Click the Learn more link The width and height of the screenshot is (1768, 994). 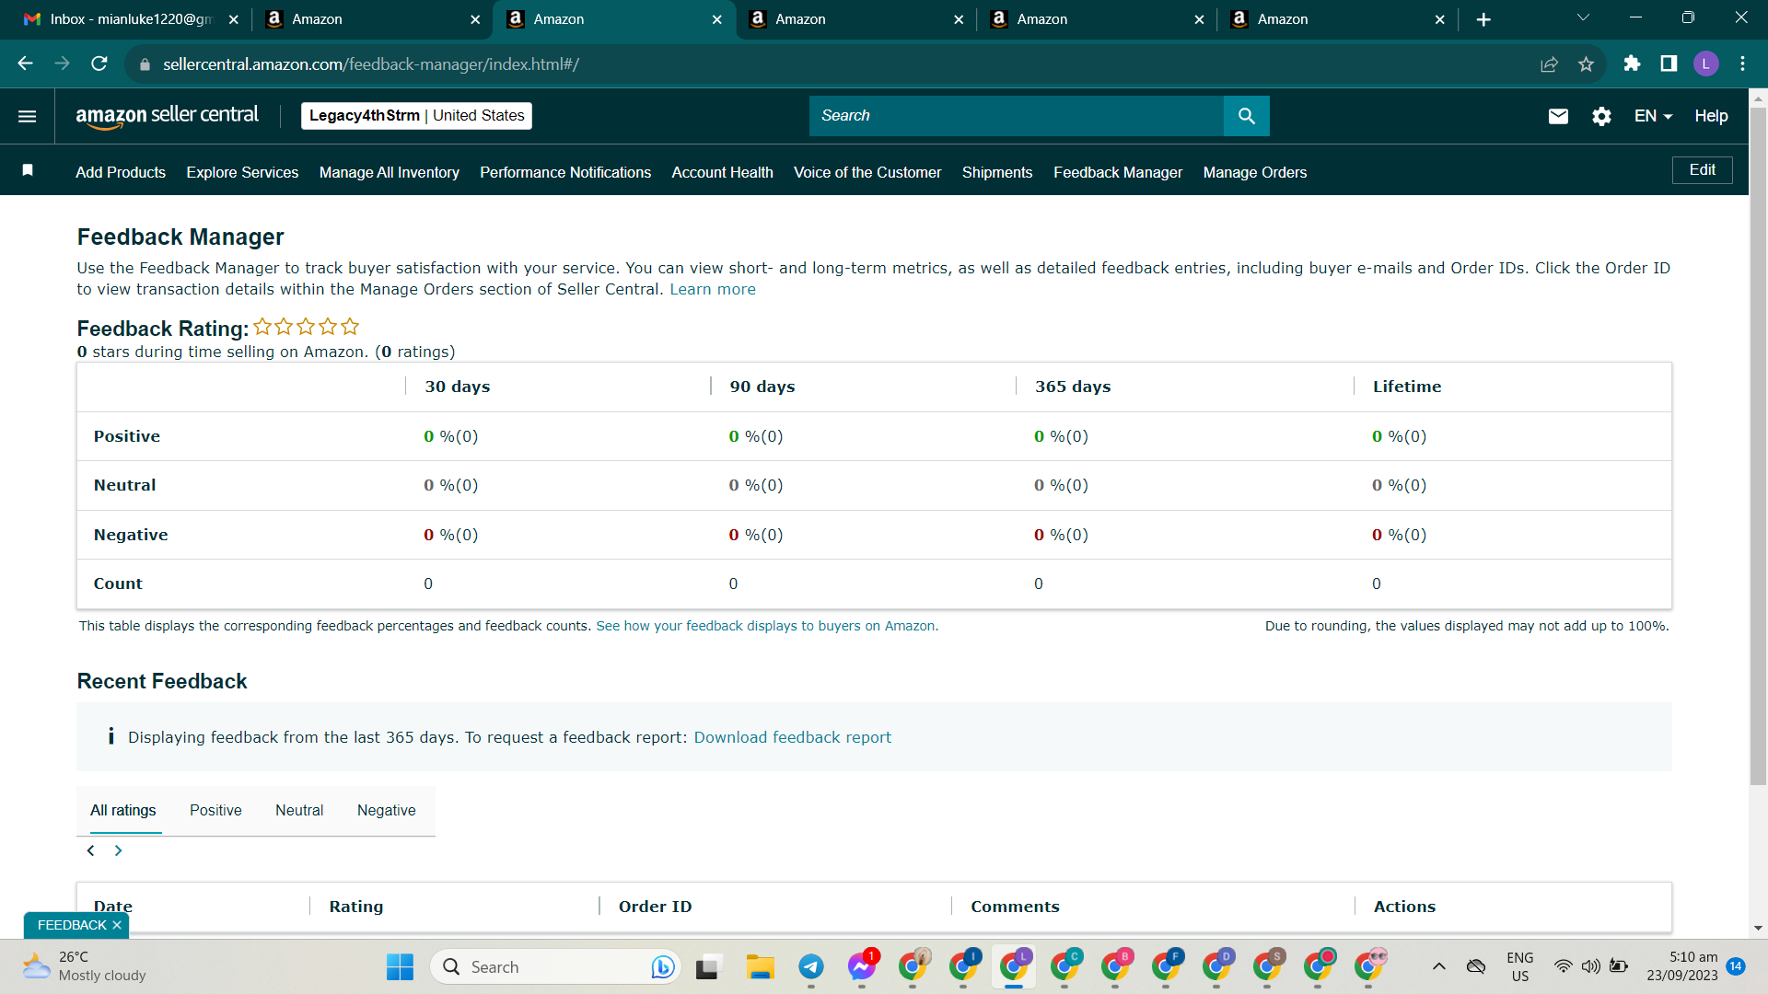click(x=713, y=290)
